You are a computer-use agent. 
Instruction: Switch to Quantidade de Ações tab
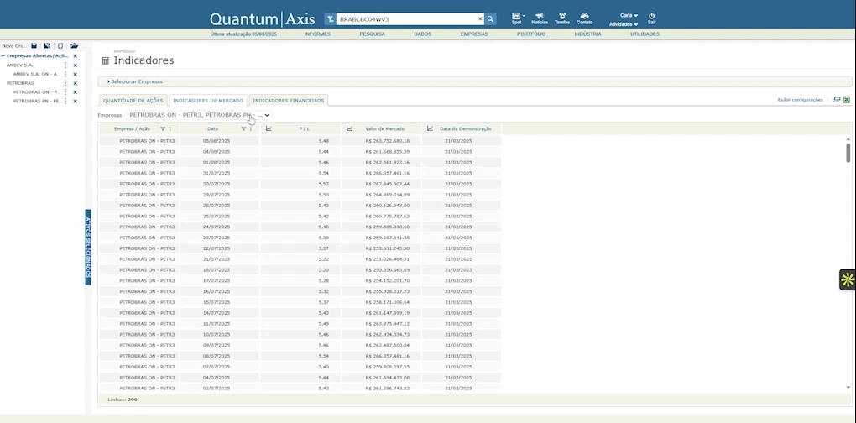[x=133, y=101]
